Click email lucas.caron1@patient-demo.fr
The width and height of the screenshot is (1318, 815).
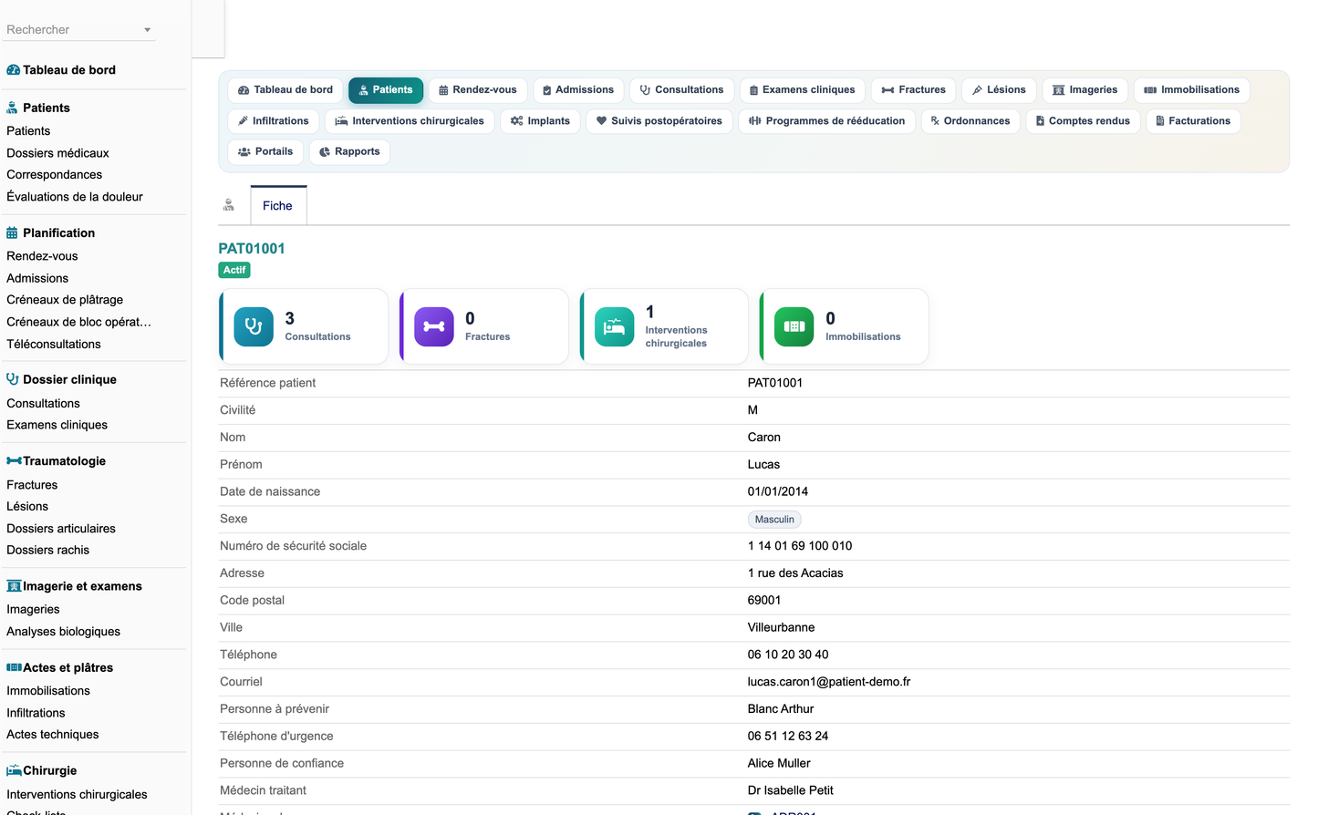click(829, 682)
